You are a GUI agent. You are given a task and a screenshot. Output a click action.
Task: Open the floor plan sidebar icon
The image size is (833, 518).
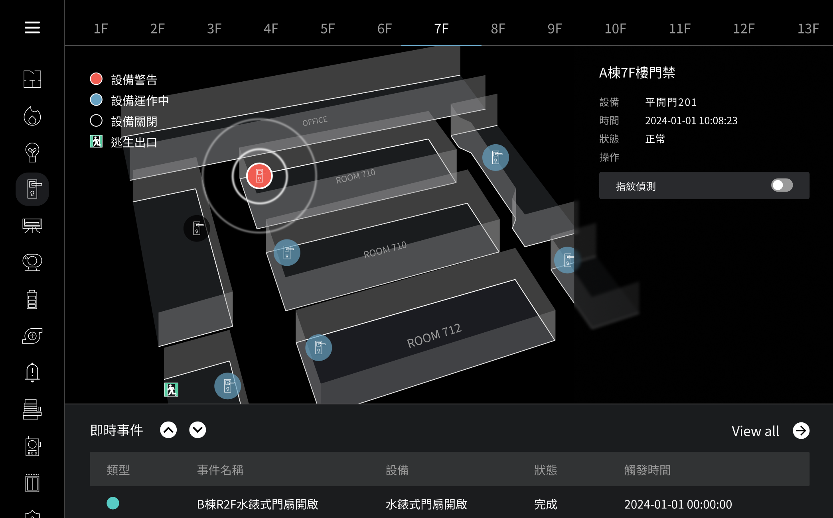click(x=32, y=79)
